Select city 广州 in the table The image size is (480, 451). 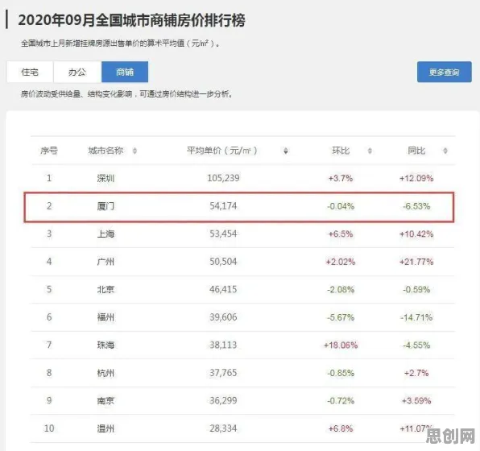106,262
